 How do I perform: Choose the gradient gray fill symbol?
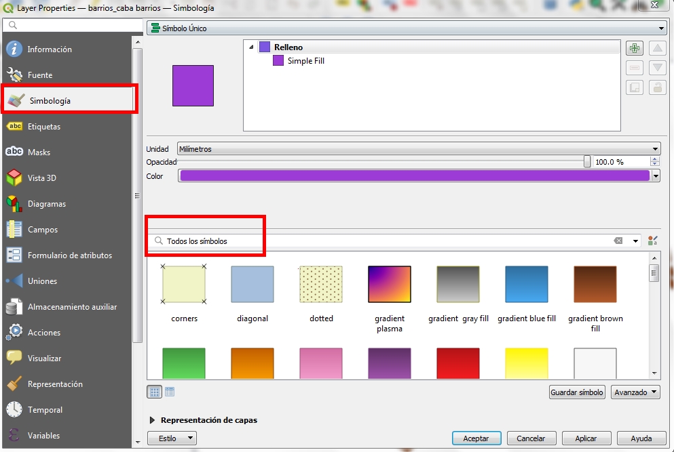pos(458,284)
